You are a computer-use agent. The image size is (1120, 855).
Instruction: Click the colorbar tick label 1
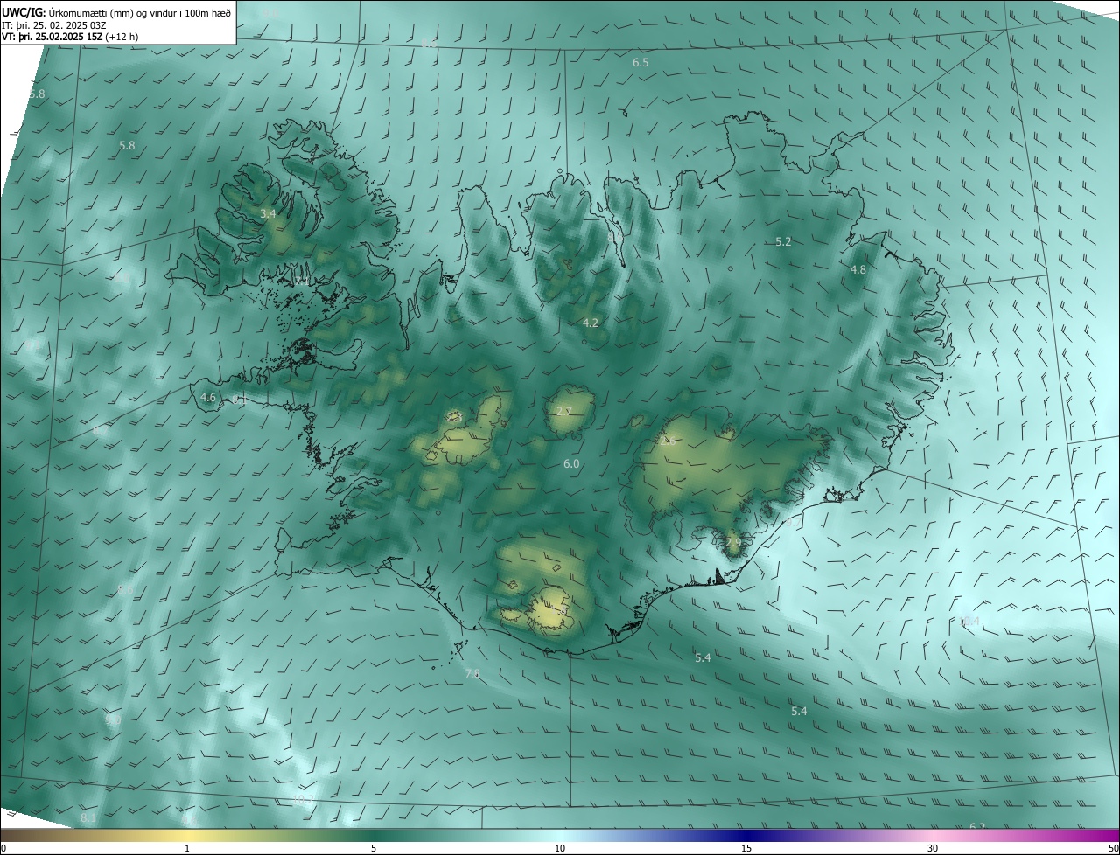[187, 848]
